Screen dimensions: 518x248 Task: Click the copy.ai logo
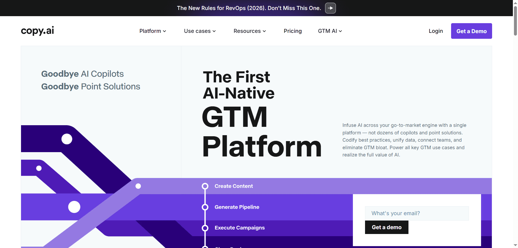point(37,31)
